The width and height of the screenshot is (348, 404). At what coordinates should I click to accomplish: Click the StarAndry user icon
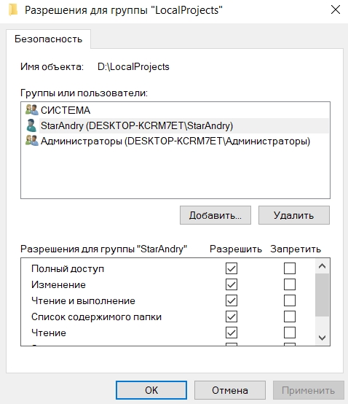31,125
